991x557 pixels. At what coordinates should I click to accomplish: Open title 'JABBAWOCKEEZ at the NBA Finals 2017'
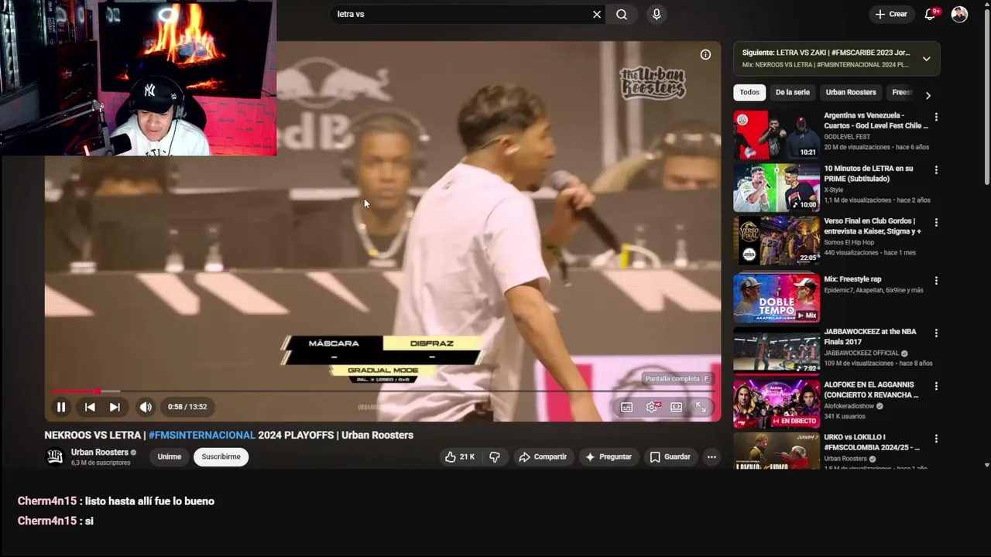870,337
